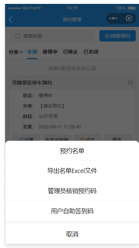Switch to the 已停止 tab
The width and height of the screenshot is (139, 248).
click(x=70, y=52)
